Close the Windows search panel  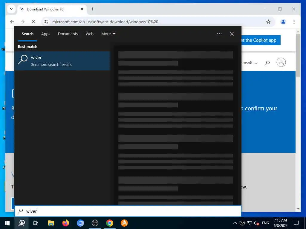pos(232,34)
